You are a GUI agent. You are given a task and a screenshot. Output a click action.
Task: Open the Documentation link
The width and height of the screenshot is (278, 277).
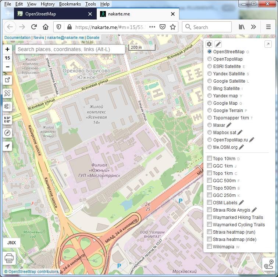17,37
